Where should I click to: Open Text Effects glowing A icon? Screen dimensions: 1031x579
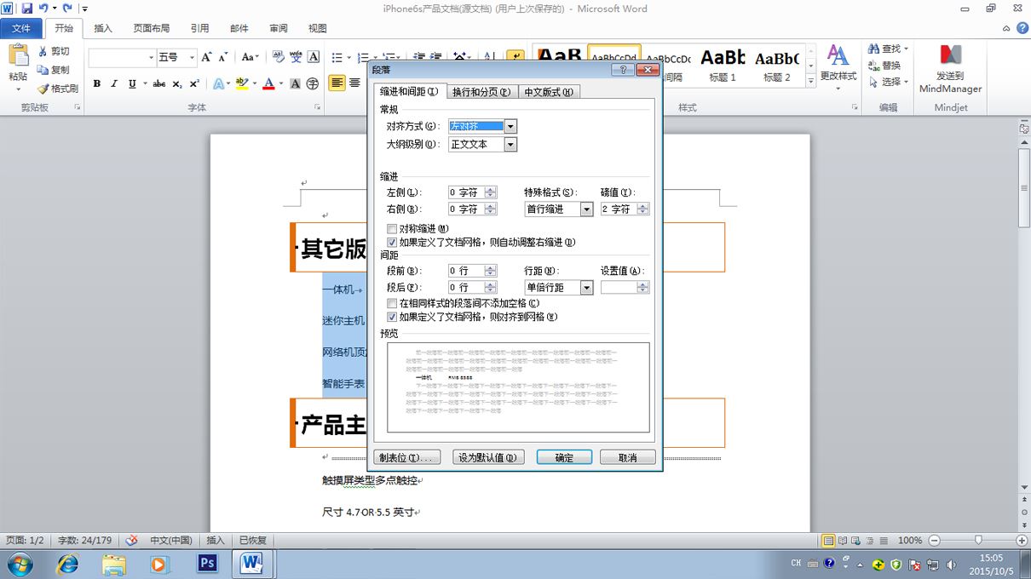coord(218,83)
